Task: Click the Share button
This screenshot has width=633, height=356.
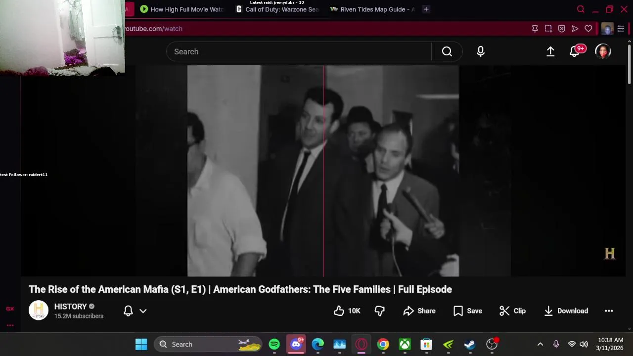Action: [x=419, y=311]
